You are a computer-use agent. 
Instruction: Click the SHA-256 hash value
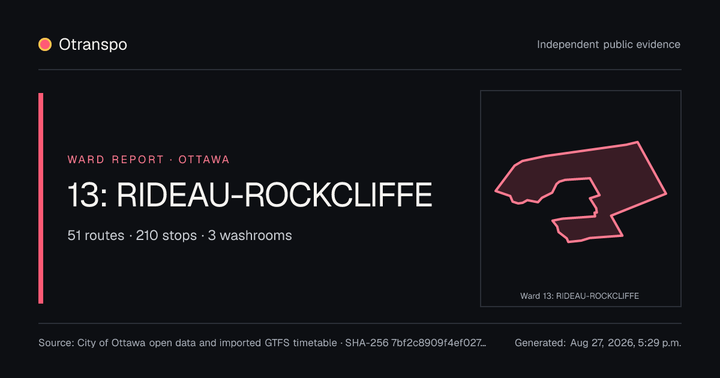click(439, 343)
